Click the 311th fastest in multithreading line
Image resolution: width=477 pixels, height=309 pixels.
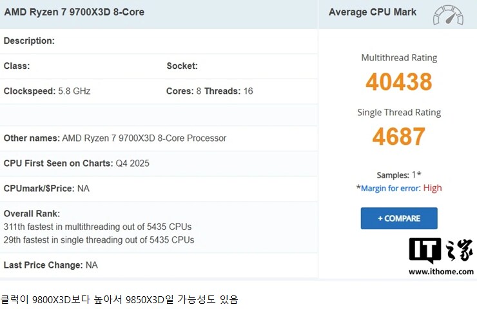(97, 227)
